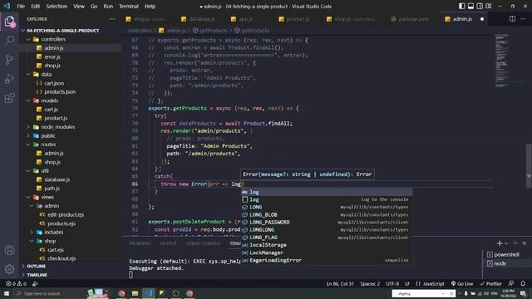532x299 pixels.
Task: Switch to the package.json tab
Action: pos(410,19)
